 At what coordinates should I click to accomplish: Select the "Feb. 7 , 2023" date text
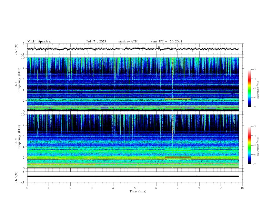point(96,41)
